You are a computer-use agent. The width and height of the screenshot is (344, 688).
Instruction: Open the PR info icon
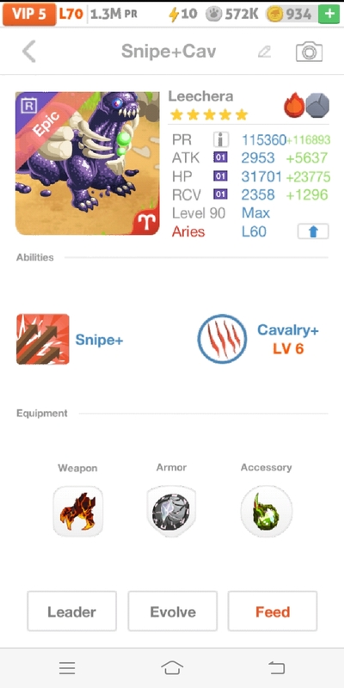click(221, 139)
